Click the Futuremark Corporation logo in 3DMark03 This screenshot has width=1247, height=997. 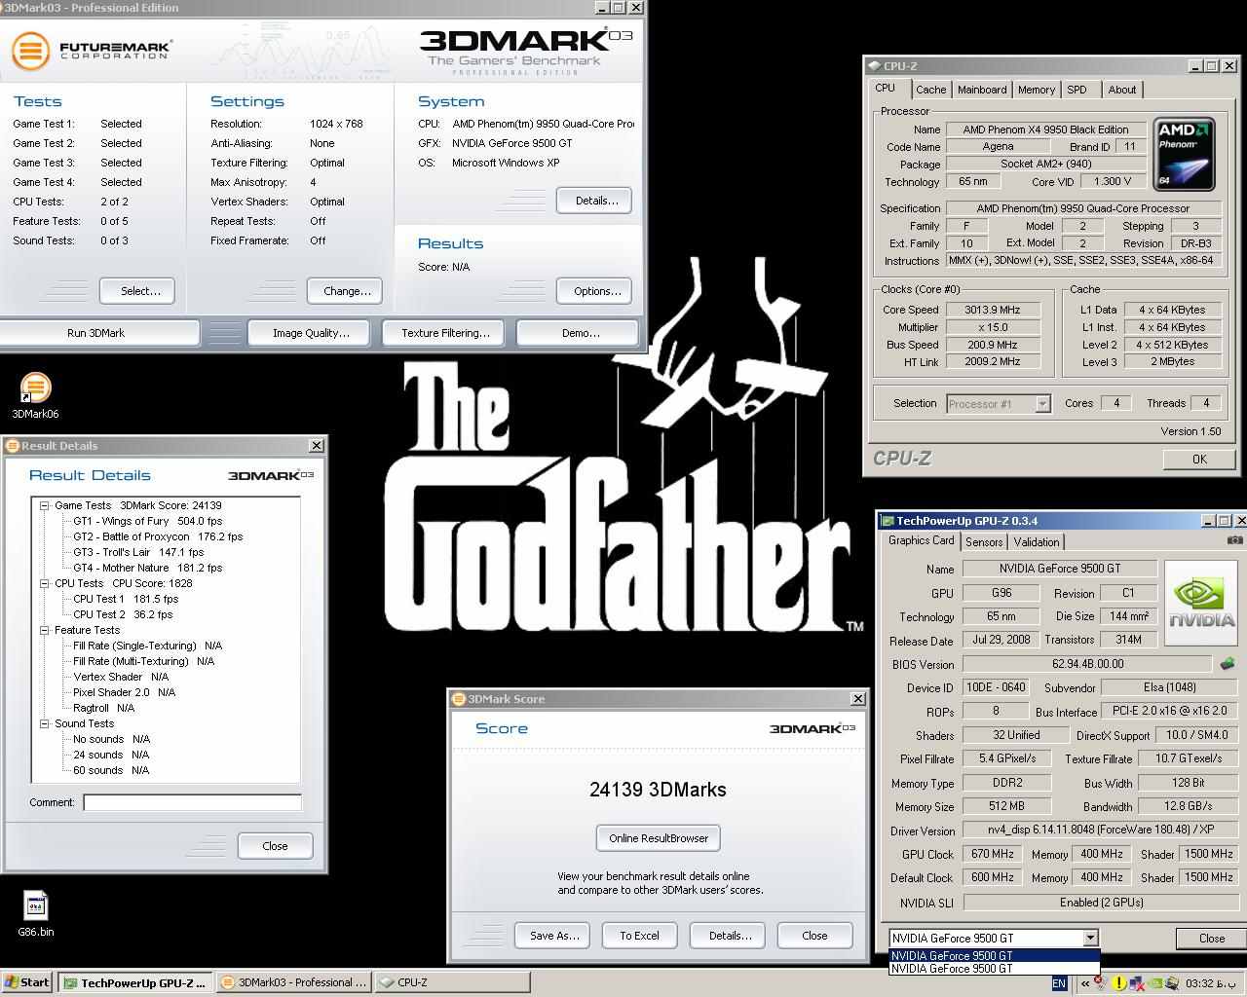(93, 49)
